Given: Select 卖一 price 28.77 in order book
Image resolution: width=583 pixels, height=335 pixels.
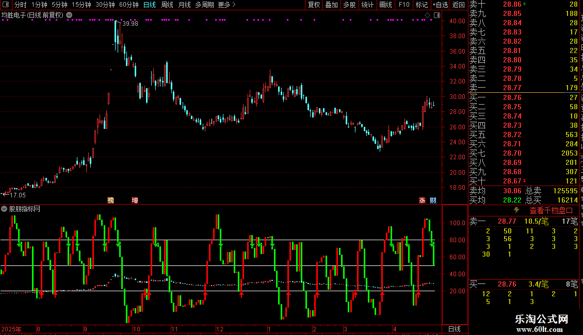Looking at the screenshot, I should tap(512, 88).
